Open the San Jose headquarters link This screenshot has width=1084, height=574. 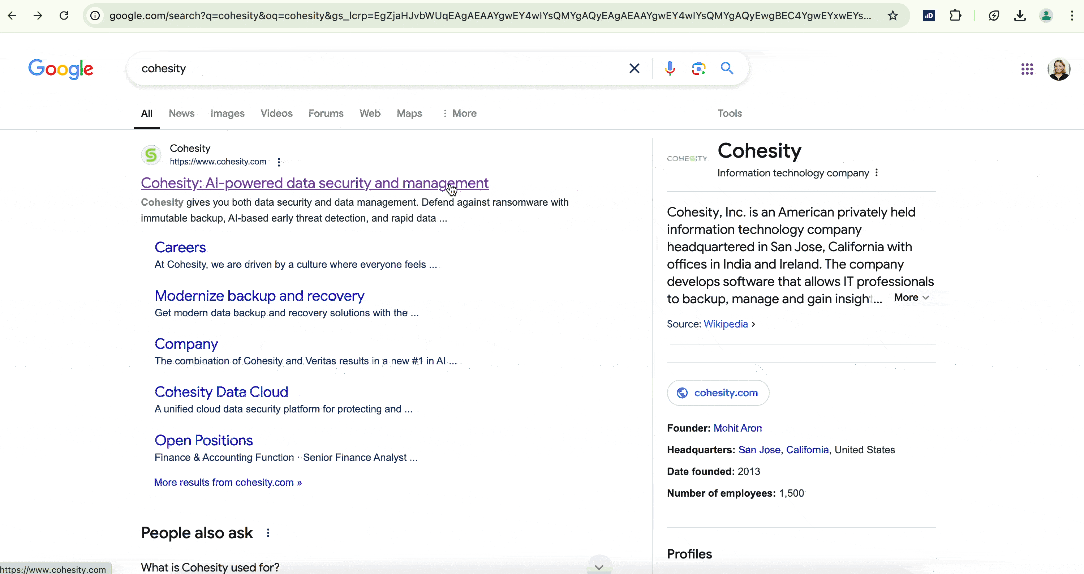point(759,450)
